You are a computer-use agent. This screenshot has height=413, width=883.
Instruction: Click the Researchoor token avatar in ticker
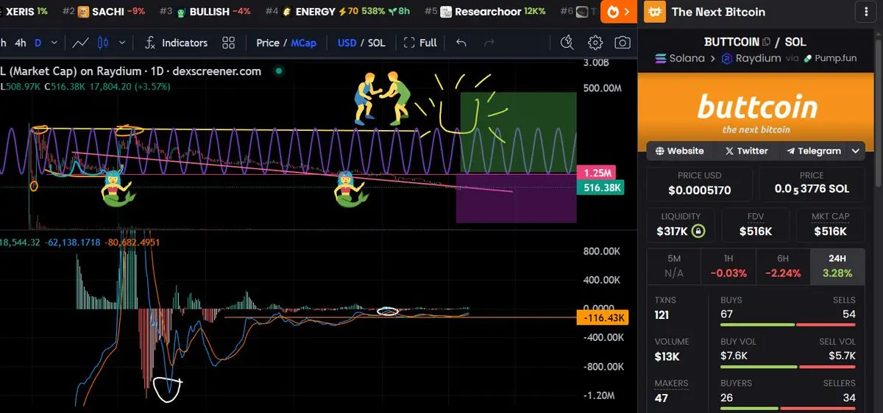click(447, 12)
